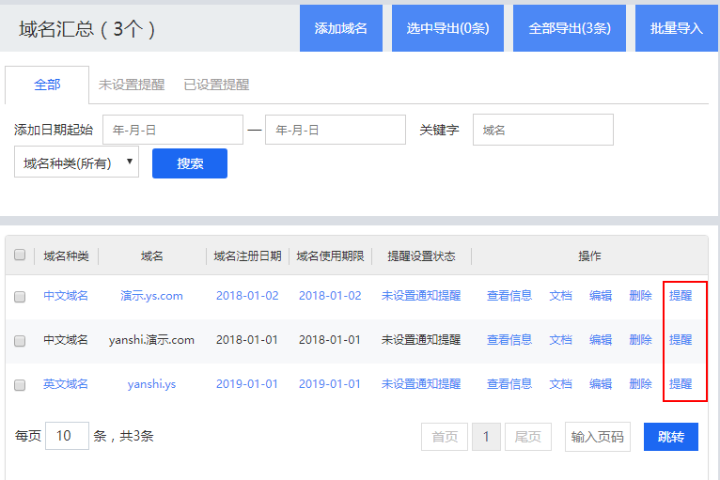The image size is (720, 480).
Task: Check the row for 演示.ys.com
Action: [20, 296]
